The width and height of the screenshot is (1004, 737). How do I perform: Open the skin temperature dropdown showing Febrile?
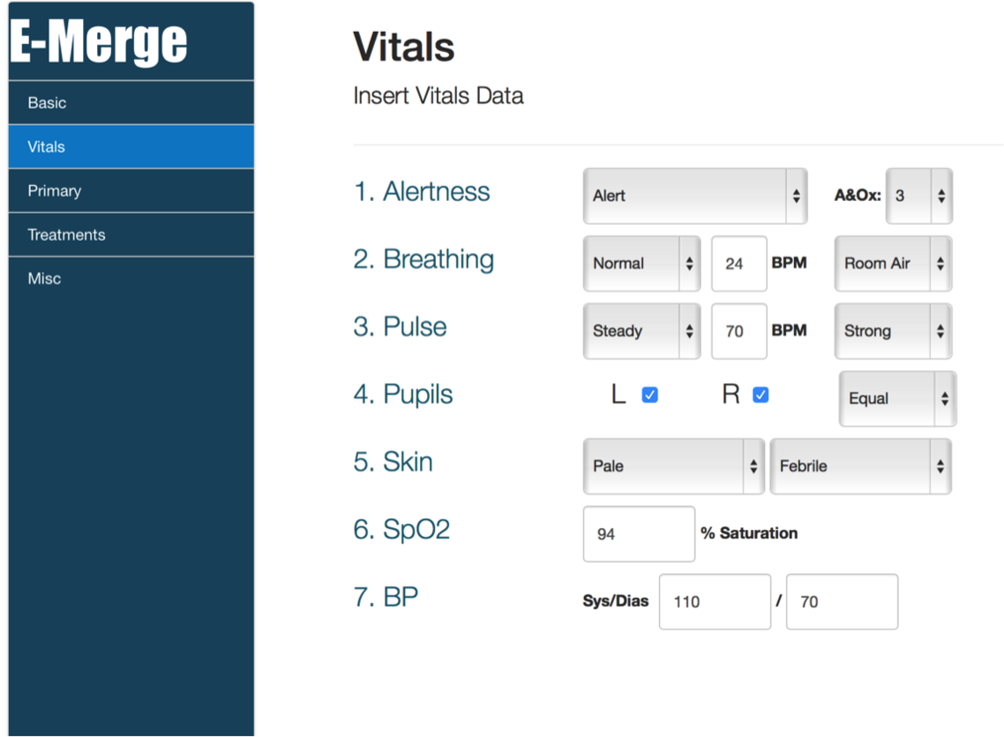(860, 465)
